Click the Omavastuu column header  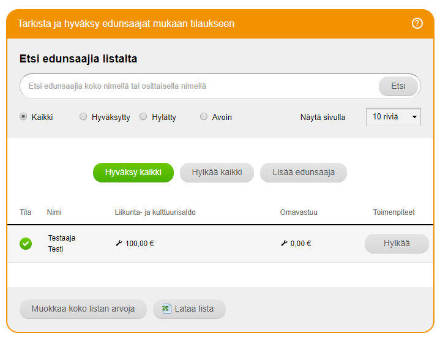(x=299, y=212)
